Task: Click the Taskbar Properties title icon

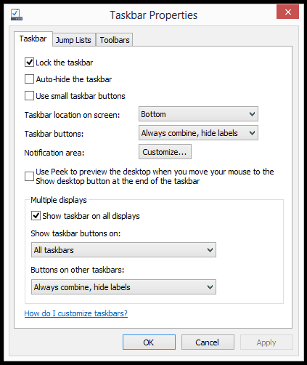Action: point(17,15)
